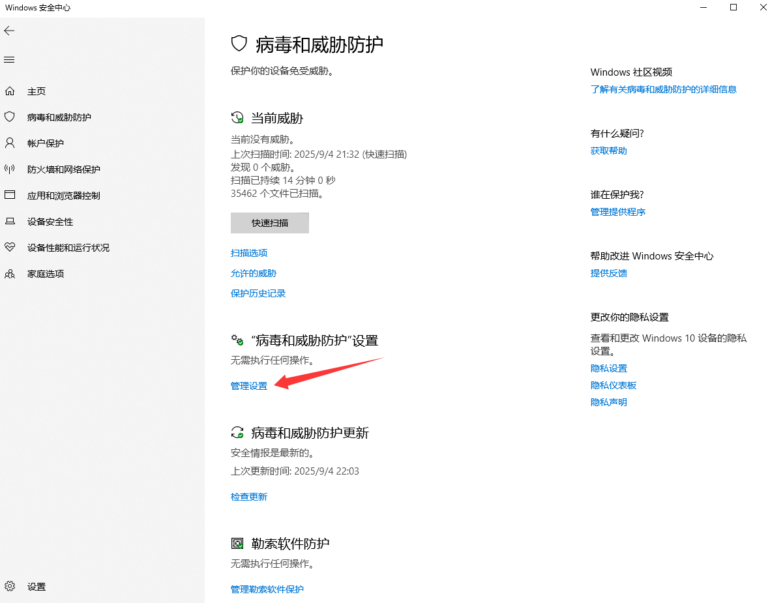Open firewall and network protection icon
The image size is (770, 603).
click(10, 169)
